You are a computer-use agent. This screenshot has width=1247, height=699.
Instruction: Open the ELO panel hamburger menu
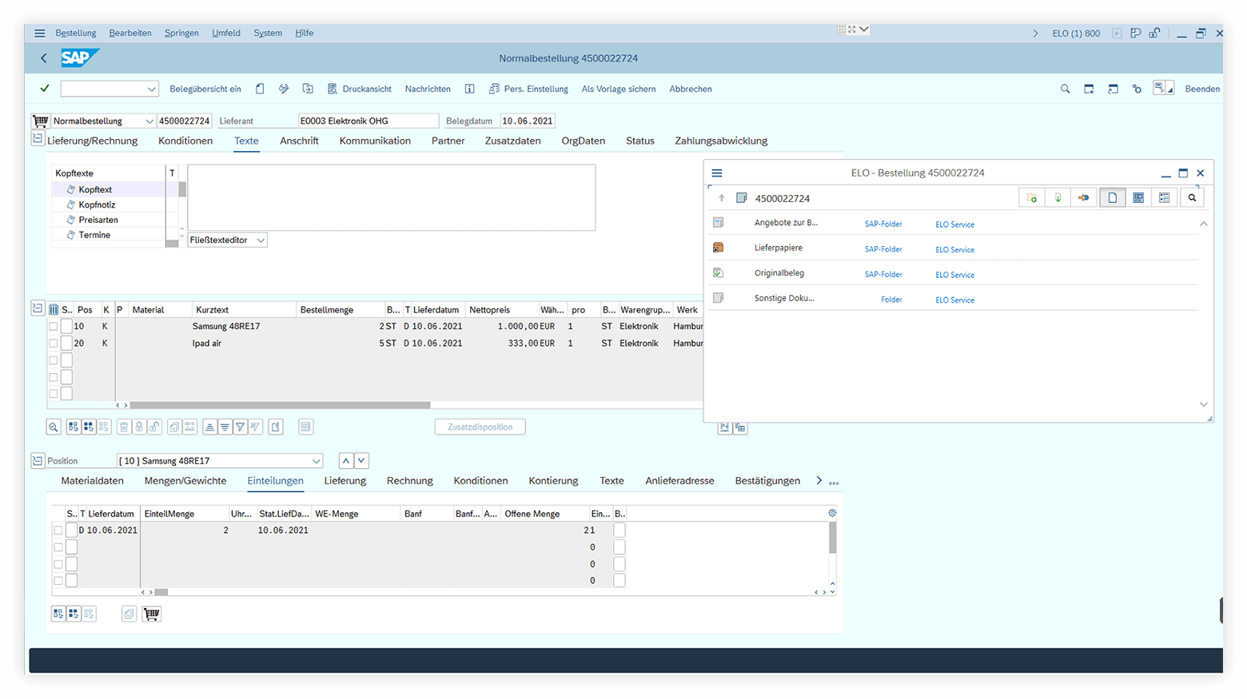click(717, 173)
